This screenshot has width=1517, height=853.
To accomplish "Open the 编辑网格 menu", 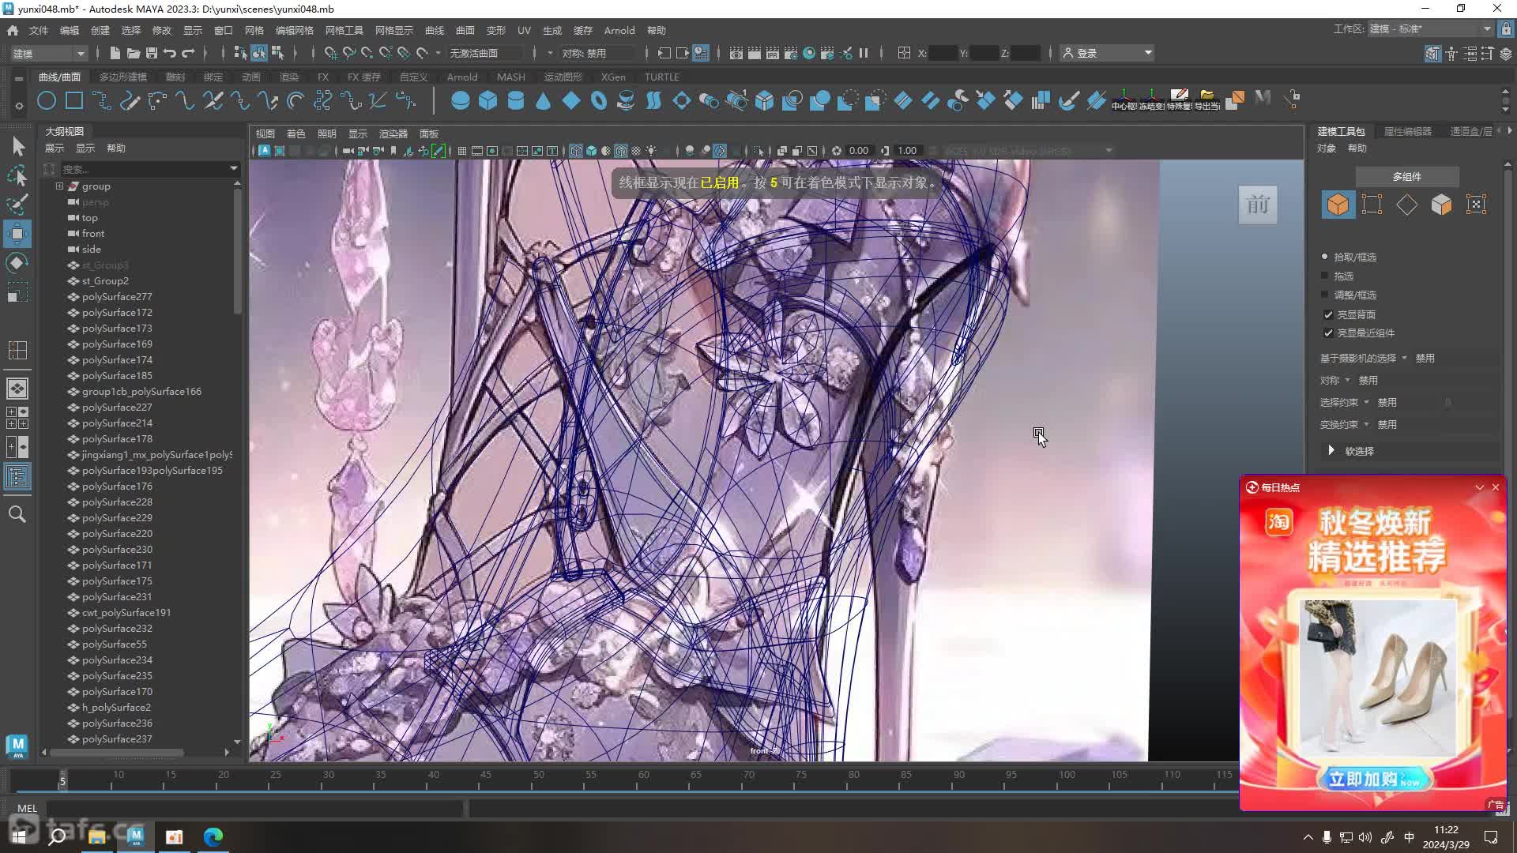I will click(x=295, y=30).
